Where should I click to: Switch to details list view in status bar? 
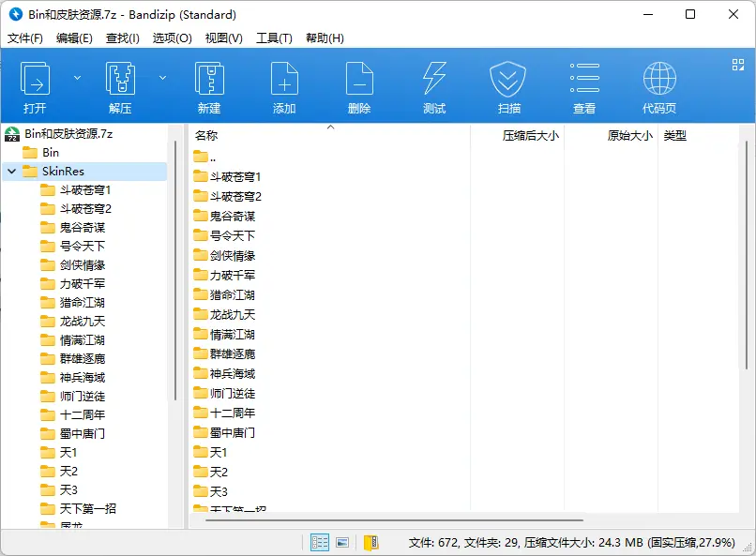pyautogui.click(x=320, y=543)
